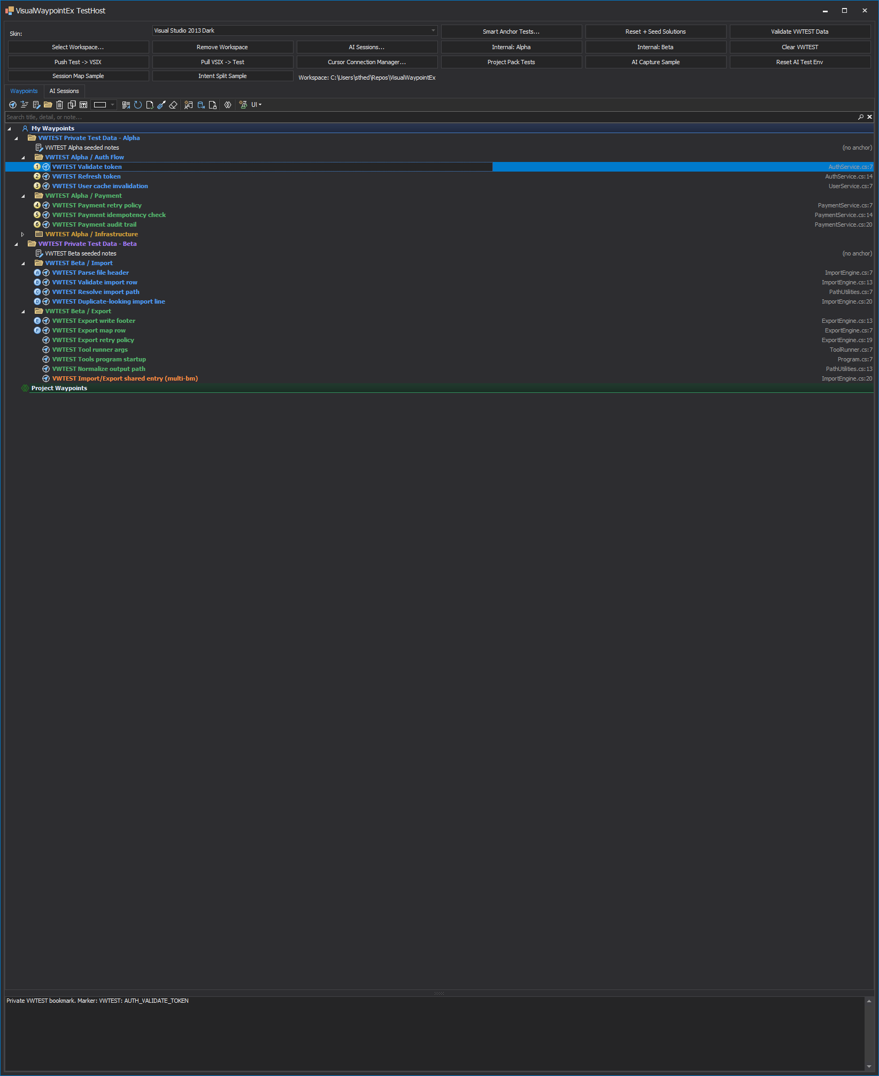Screen dimensions: 879x1076
Task: Collapse the VWTEST Alpha / Auth Flow folder
Action: pyautogui.click(x=23, y=158)
